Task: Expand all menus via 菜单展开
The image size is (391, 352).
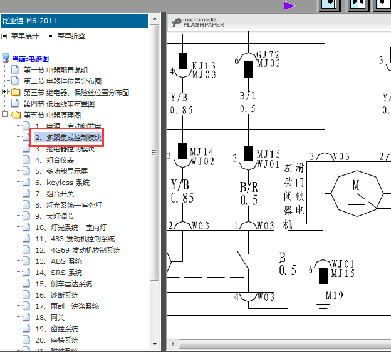Action: click(25, 36)
